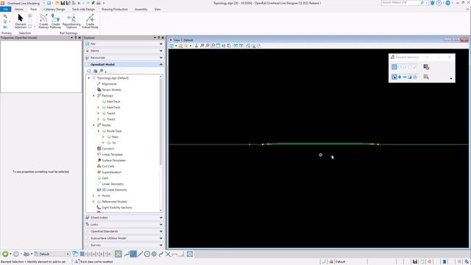Screen dimensions: 471x265
Task: Click the save icon in status bar
Action: 415,262
